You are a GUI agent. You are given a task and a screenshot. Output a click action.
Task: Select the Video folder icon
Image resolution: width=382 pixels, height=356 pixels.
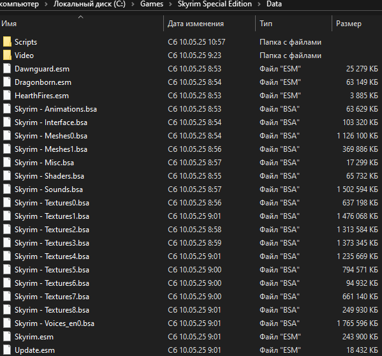pyautogui.click(x=7, y=56)
